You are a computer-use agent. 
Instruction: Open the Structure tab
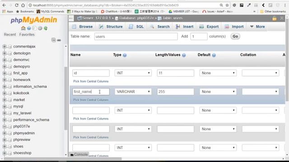(x=111, y=27)
